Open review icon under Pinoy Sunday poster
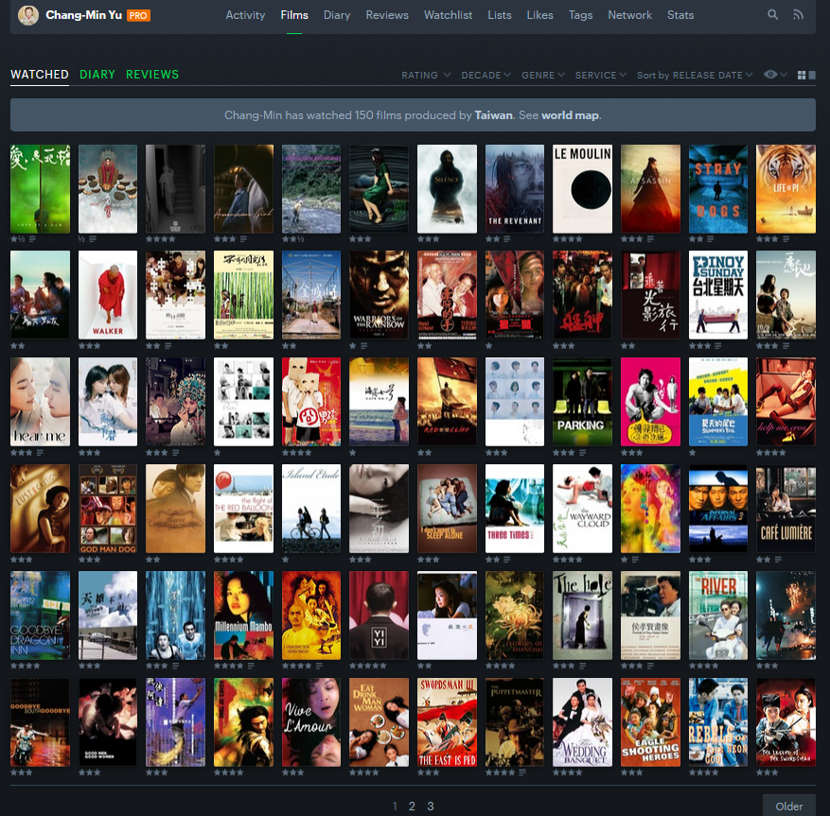This screenshot has height=816, width=830. (x=718, y=346)
